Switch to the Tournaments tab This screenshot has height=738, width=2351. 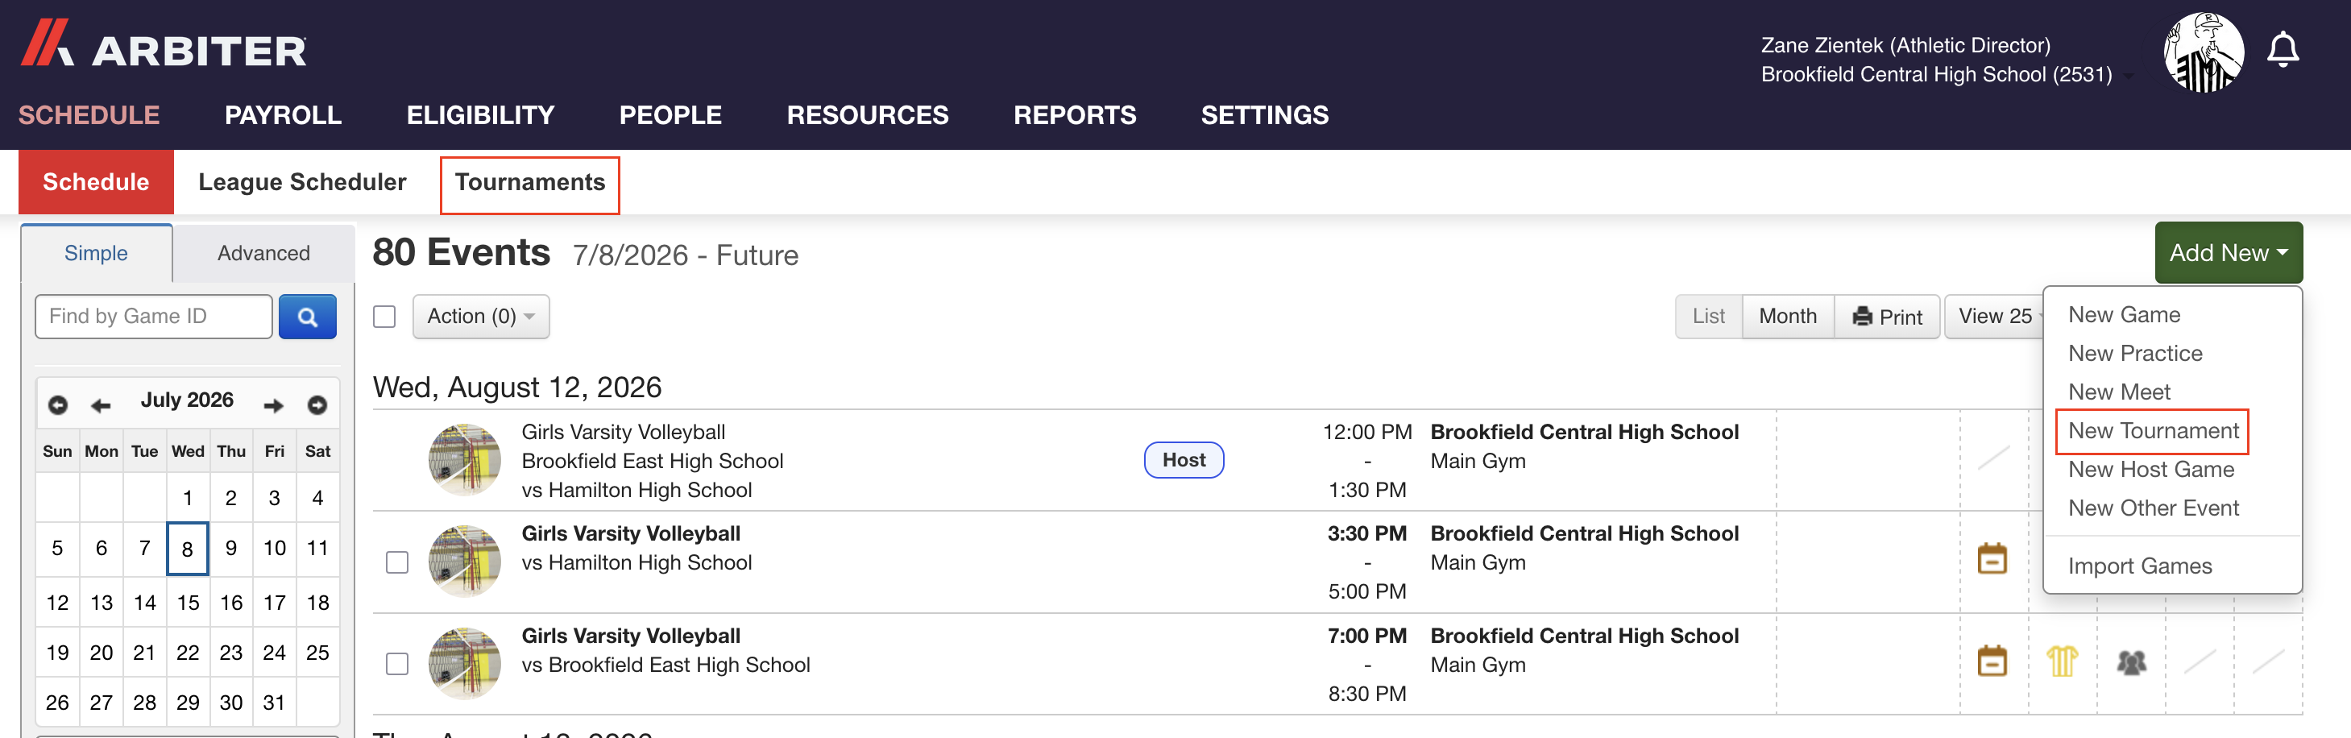pyautogui.click(x=529, y=182)
